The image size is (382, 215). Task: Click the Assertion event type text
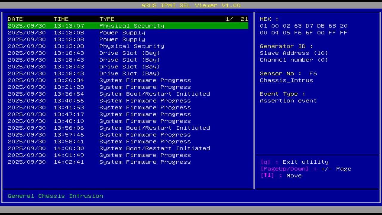pos(288,101)
